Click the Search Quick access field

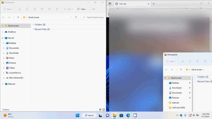92,17
